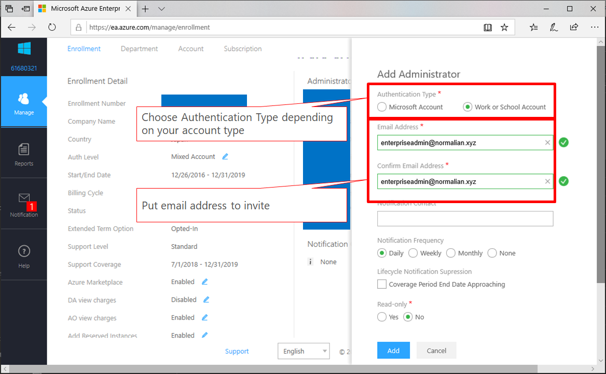Open reading view icon in address bar
Viewport: 606px width, 374px height.
coord(488,28)
